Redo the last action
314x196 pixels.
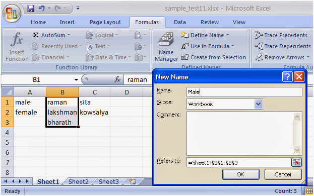(57, 9)
